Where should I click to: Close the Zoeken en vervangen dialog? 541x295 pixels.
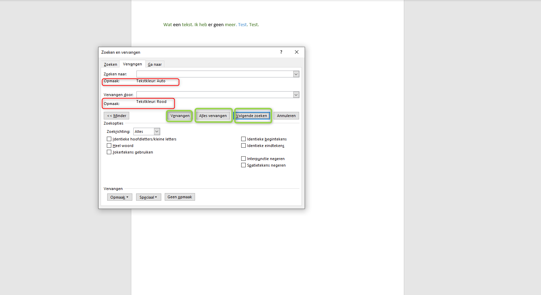[x=297, y=52]
